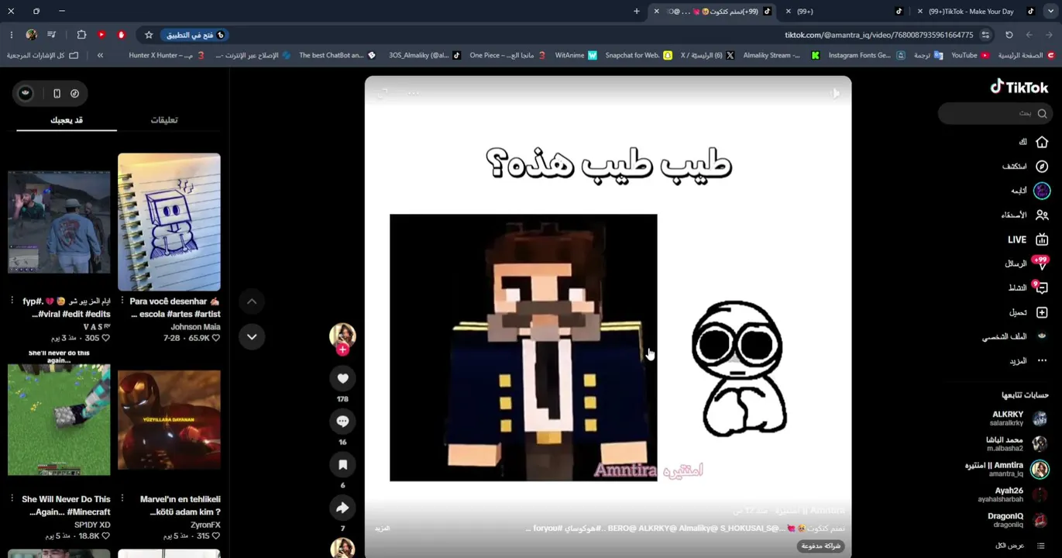
Task: Open the Google Translate bookmark (ترجمة)
Action: 928,55
